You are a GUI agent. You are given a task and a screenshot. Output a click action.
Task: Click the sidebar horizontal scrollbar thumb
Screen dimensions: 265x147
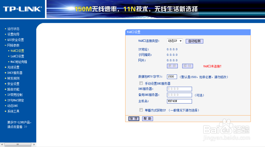18,145
